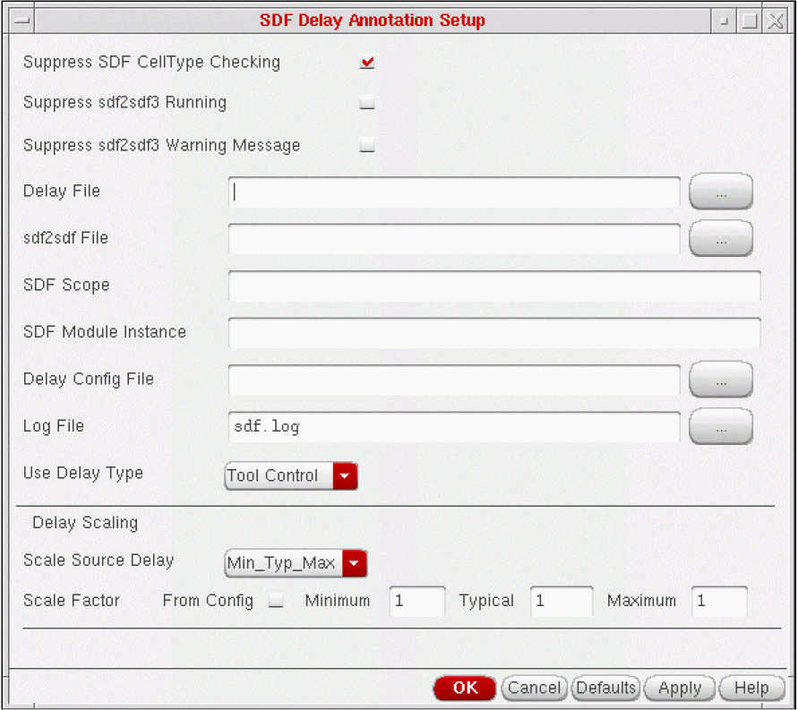Browse for the Delay Config File
798x710 pixels.
(x=720, y=380)
